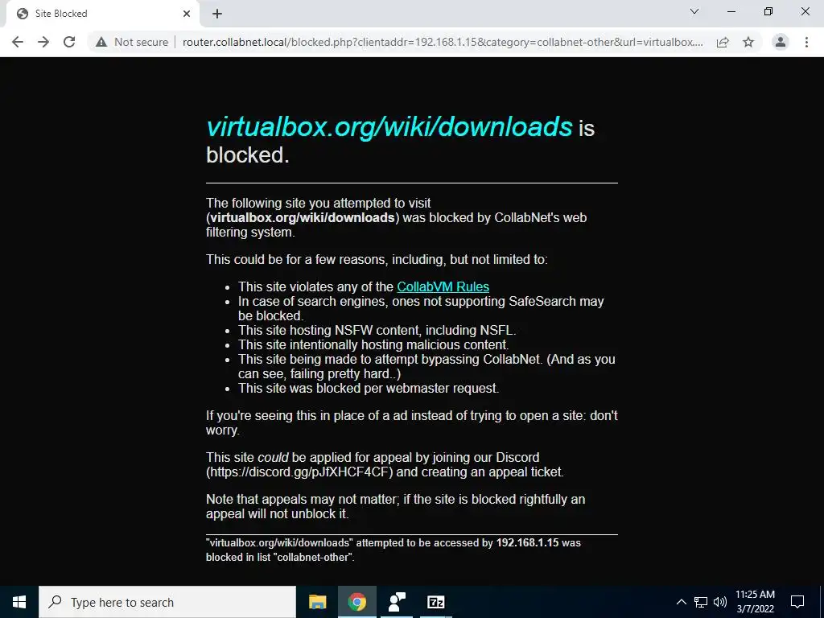Open the clock showing 11:25 AM
Viewport: 824px width, 618px height.
tap(755, 602)
